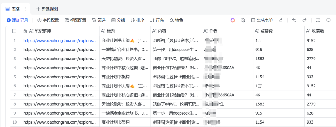Viewport: 336px width, 127px height.
Task: Click 内容 cell 我做了8年VC in row 8
Action: point(176,104)
